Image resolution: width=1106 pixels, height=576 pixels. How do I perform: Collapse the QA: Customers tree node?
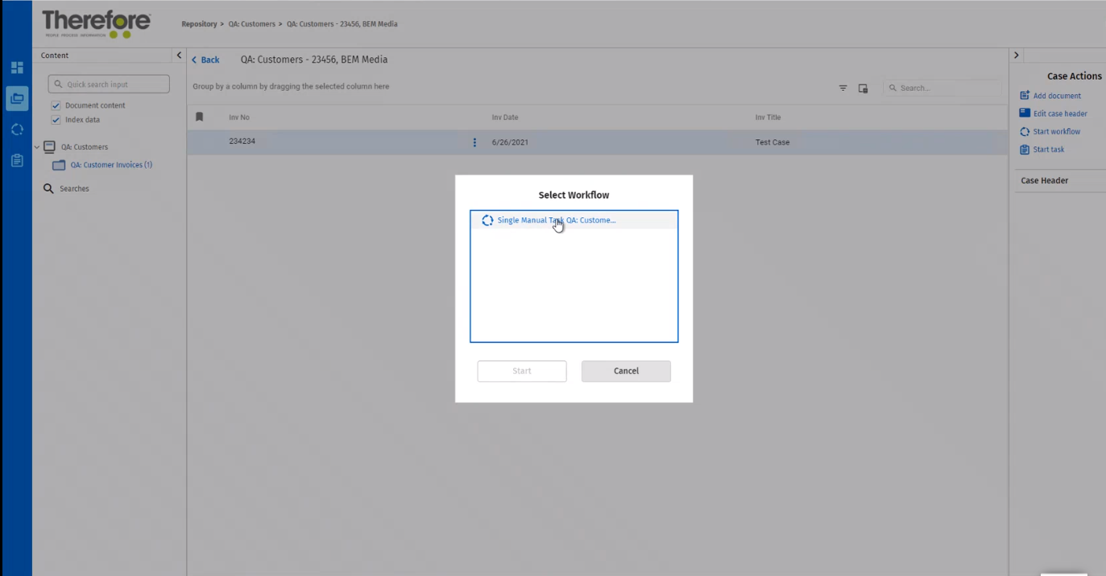(x=37, y=147)
